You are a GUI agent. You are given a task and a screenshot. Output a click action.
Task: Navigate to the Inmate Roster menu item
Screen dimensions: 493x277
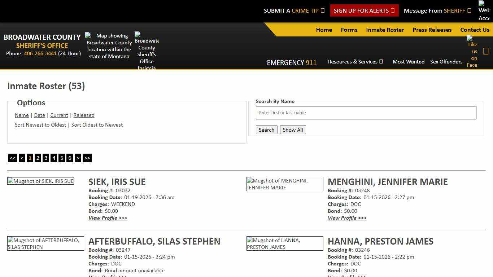tap(385, 30)
